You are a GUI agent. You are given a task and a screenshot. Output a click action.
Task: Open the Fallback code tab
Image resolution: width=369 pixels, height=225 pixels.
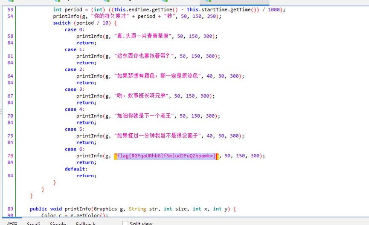[x=86, y=224]
